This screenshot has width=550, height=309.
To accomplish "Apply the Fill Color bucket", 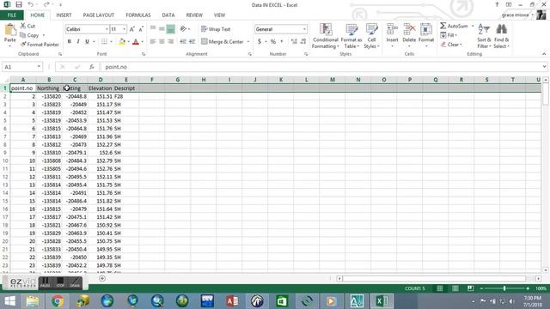I will point(122,42).
